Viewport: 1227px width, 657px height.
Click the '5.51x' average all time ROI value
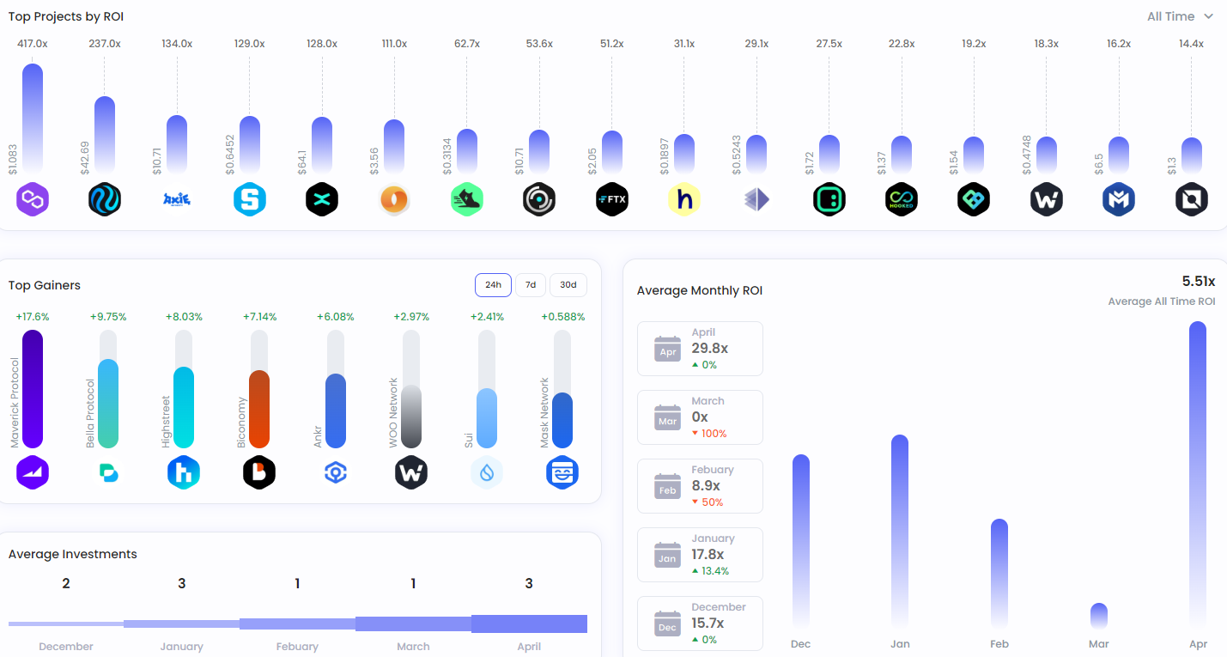(x=1199, y=282)
